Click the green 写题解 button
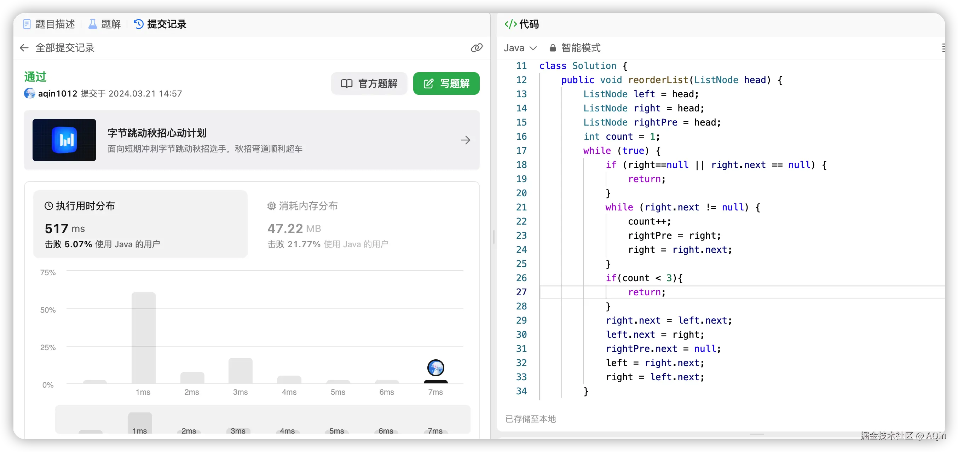This screenshot has width=958, height=452. coord(446,83)
